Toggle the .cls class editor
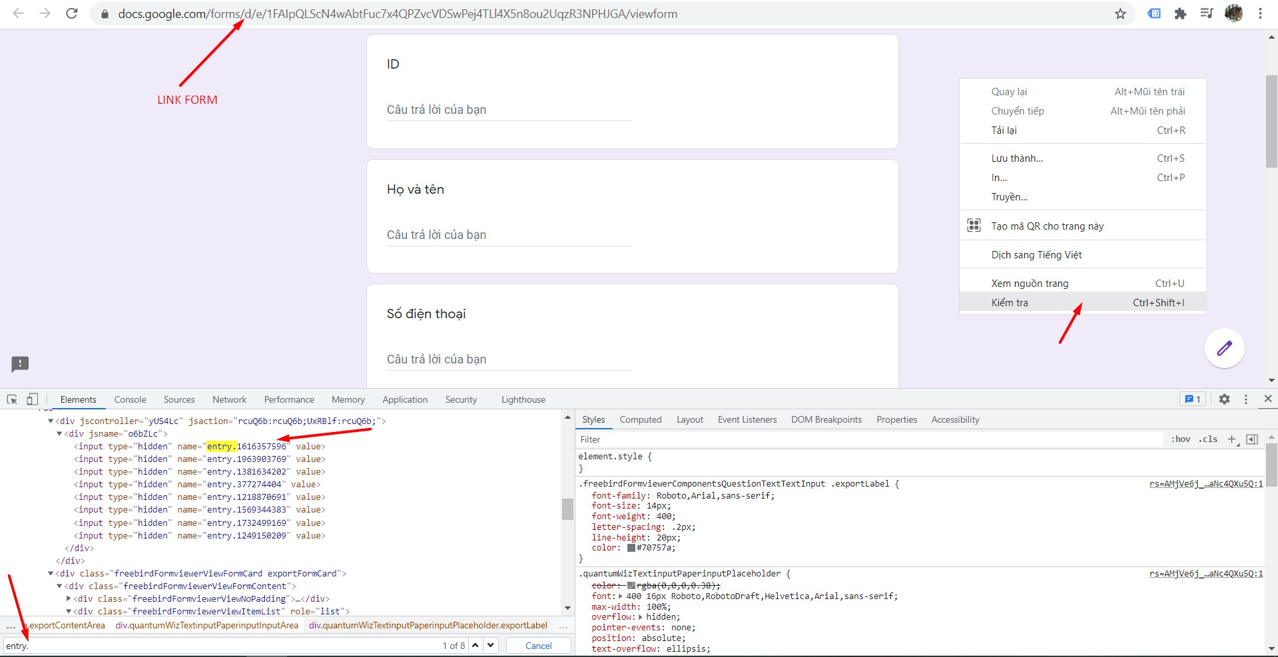The image size is (1278, 657). 1208,439
